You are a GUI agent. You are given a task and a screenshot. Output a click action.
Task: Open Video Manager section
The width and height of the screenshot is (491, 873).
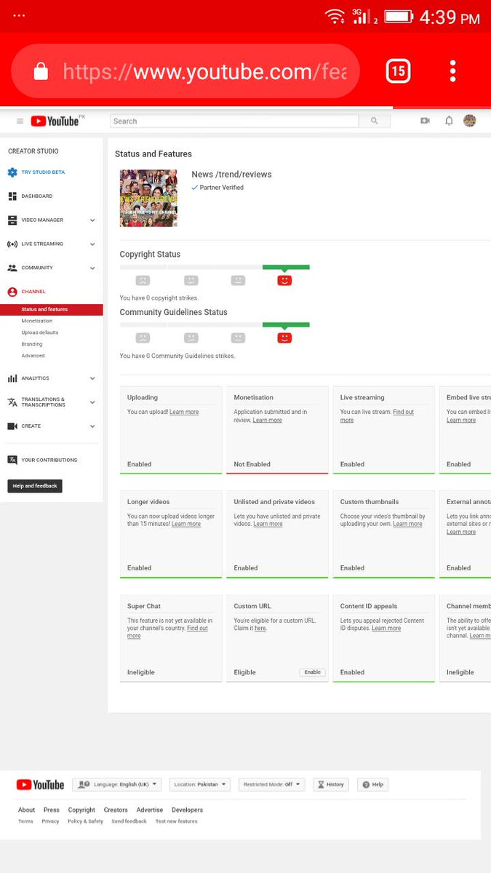point(42,220)
